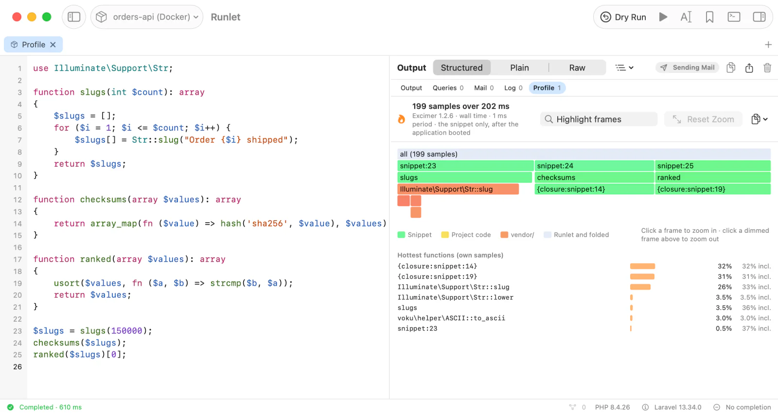This screenshot has height=415, width=778.
Task: Select the slugs flame frame
Action: (464, 177)
